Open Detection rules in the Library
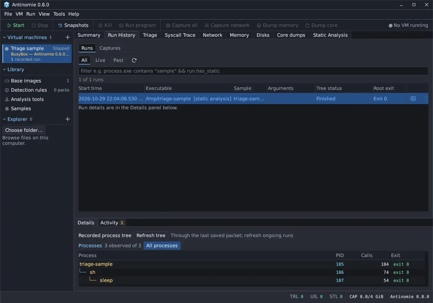Viewport: 433px width, 303px height. (37, 90)
